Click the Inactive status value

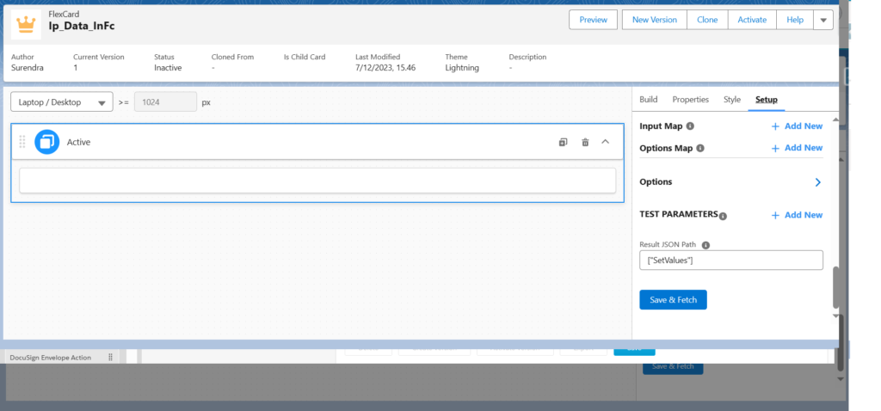tap(168, 68)
